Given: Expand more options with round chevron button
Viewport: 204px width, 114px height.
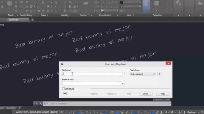Looking at the screenshot, I should coord(65,94).
